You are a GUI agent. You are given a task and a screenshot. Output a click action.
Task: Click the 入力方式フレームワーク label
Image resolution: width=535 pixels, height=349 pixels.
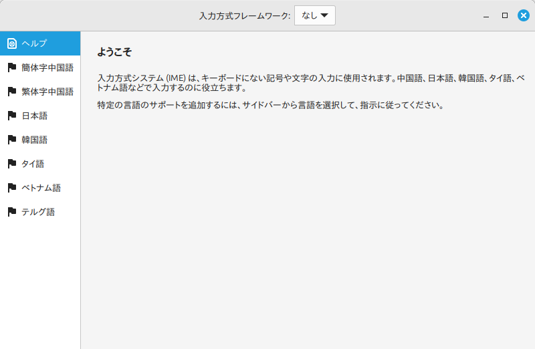click(x=245, y=15)
